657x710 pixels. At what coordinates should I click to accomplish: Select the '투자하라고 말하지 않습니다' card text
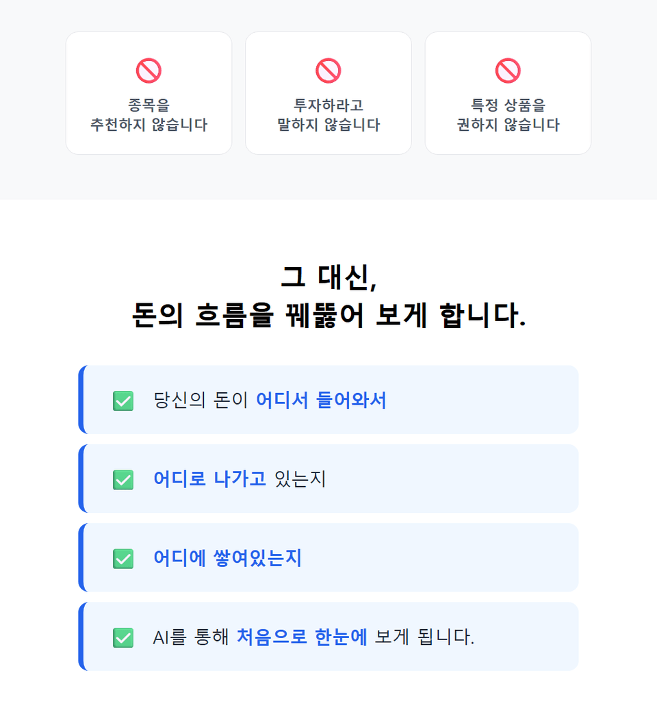point(328,115)
